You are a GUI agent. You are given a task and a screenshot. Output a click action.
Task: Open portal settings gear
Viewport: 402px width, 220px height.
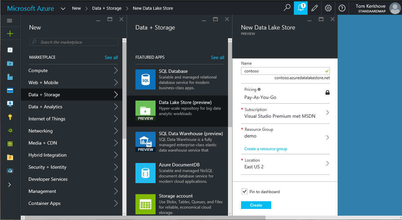pos(328,8)
